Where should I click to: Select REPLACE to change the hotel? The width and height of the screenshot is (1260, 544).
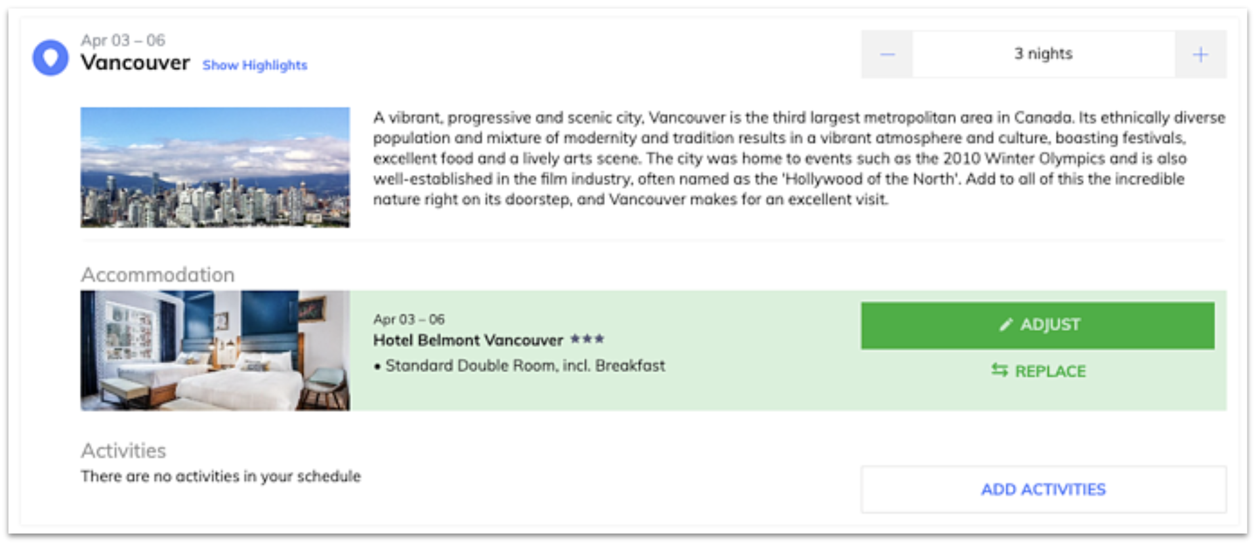tap(1039, 371)
